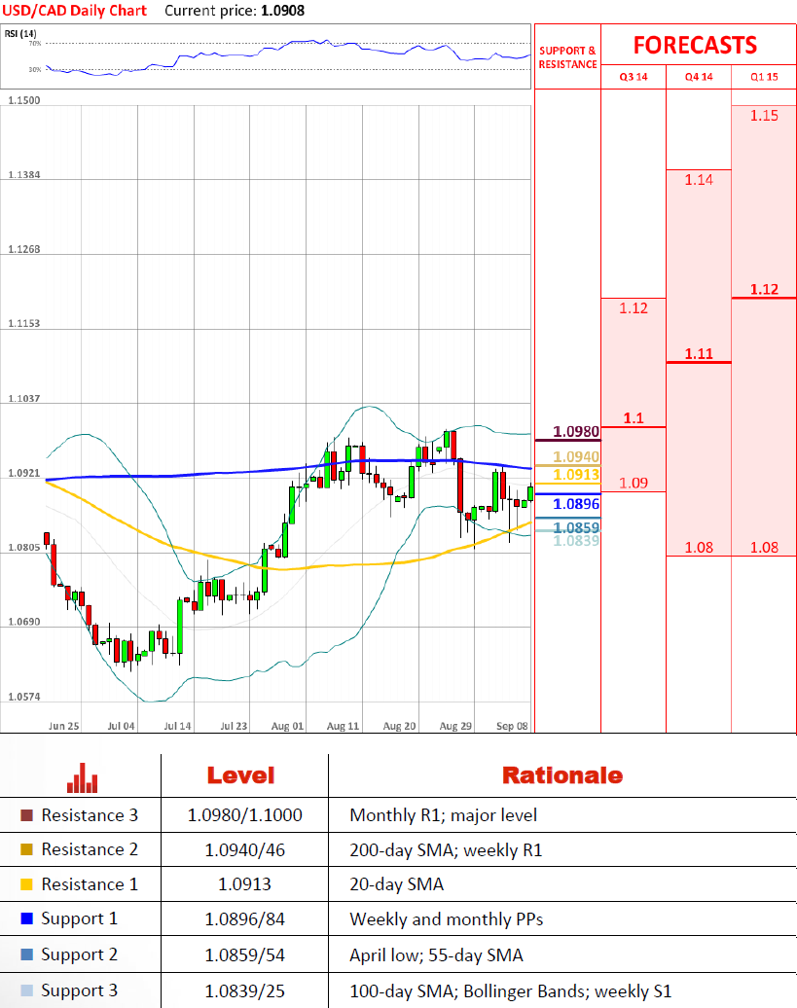Click rationale 'Weekly and monthly PPs'
The image size is (797, 1008).
point(447,919)
